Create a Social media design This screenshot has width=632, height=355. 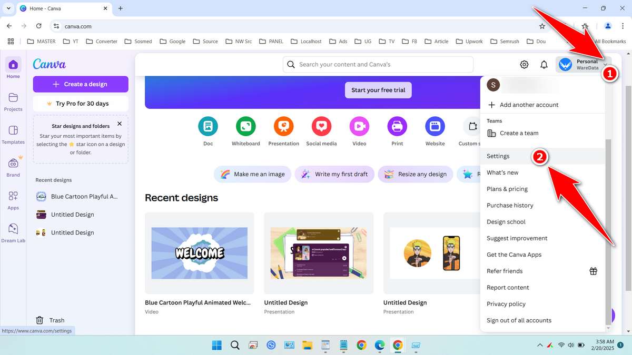point(321,130)
